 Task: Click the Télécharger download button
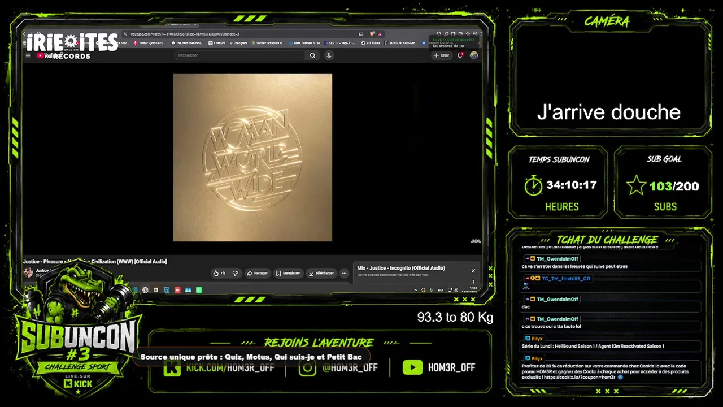(x=321, y=273)
